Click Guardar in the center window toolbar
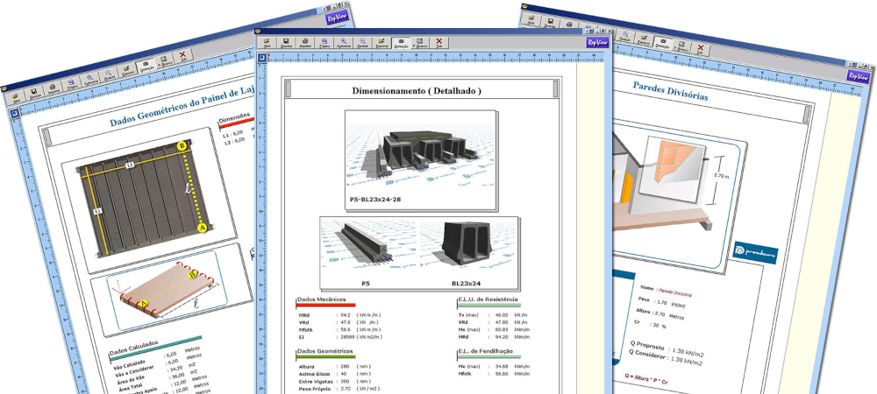Image resolution: width=877 pixels, height=394 pixels. [x=286, y=42]
